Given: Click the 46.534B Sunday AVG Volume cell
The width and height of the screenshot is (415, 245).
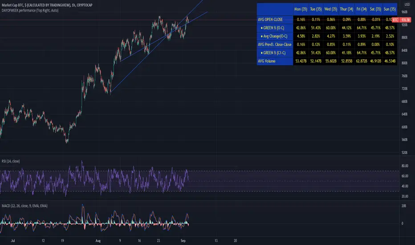Looking at the screenshot, I should 390,61.
